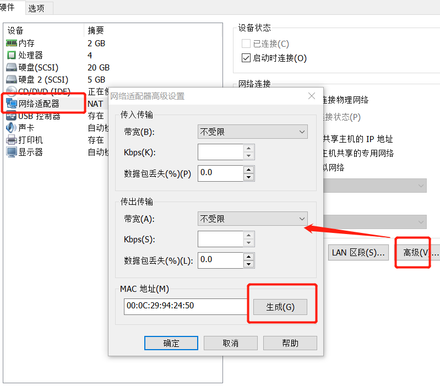This screenshot has height=386, width=440.
Task: Click the 20 GB disk summary value
Action: [x=99, y=67]
